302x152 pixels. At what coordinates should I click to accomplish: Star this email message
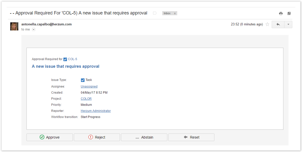tap(267, 24)
